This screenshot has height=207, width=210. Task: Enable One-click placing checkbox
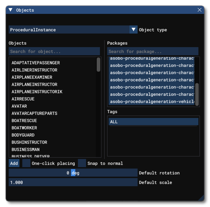point(26,163)
